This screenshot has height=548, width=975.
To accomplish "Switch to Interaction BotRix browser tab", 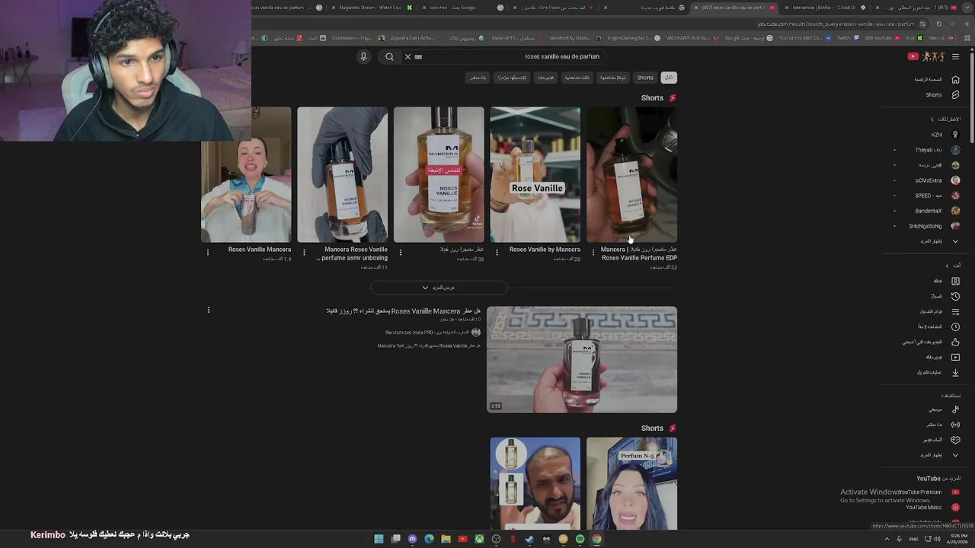I will 826,8.
